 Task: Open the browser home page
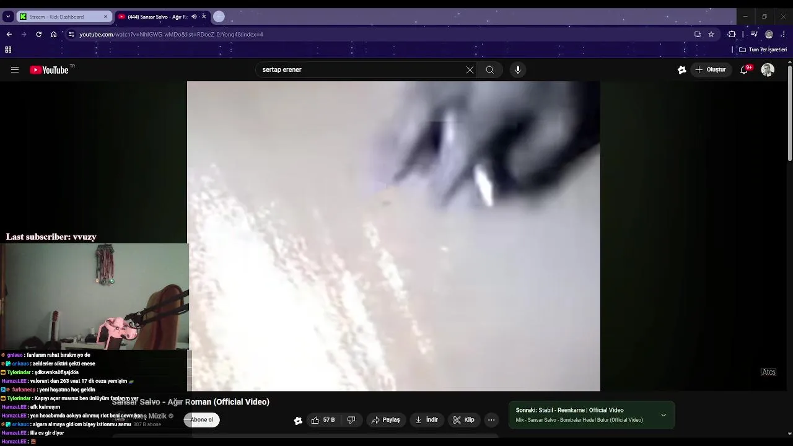[x=54, y=34]
